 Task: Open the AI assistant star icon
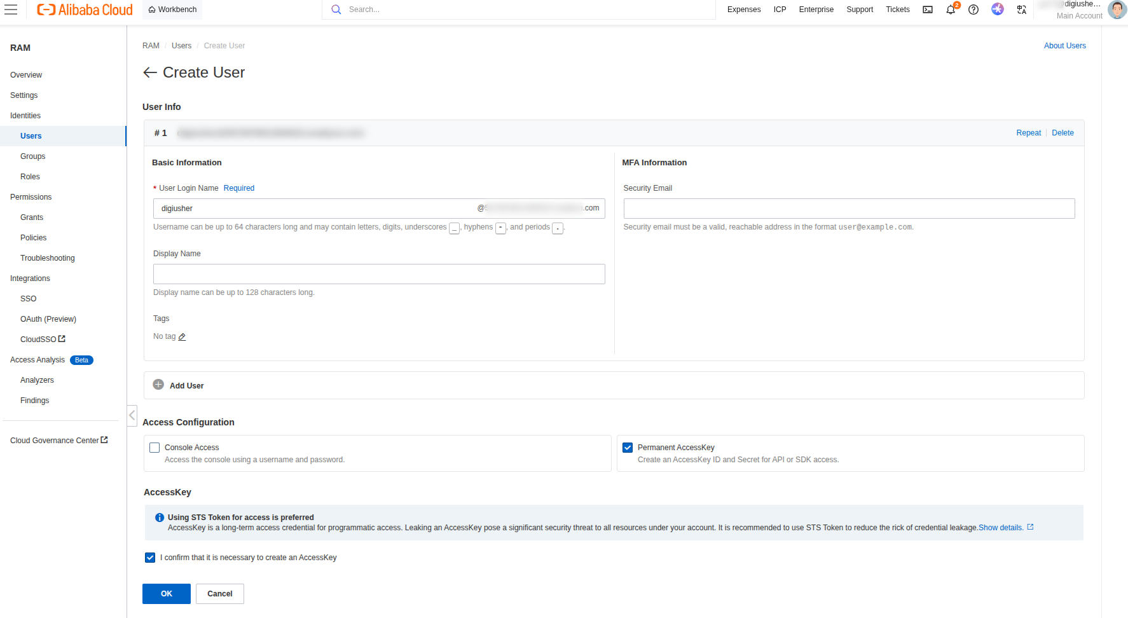[998, 9]
